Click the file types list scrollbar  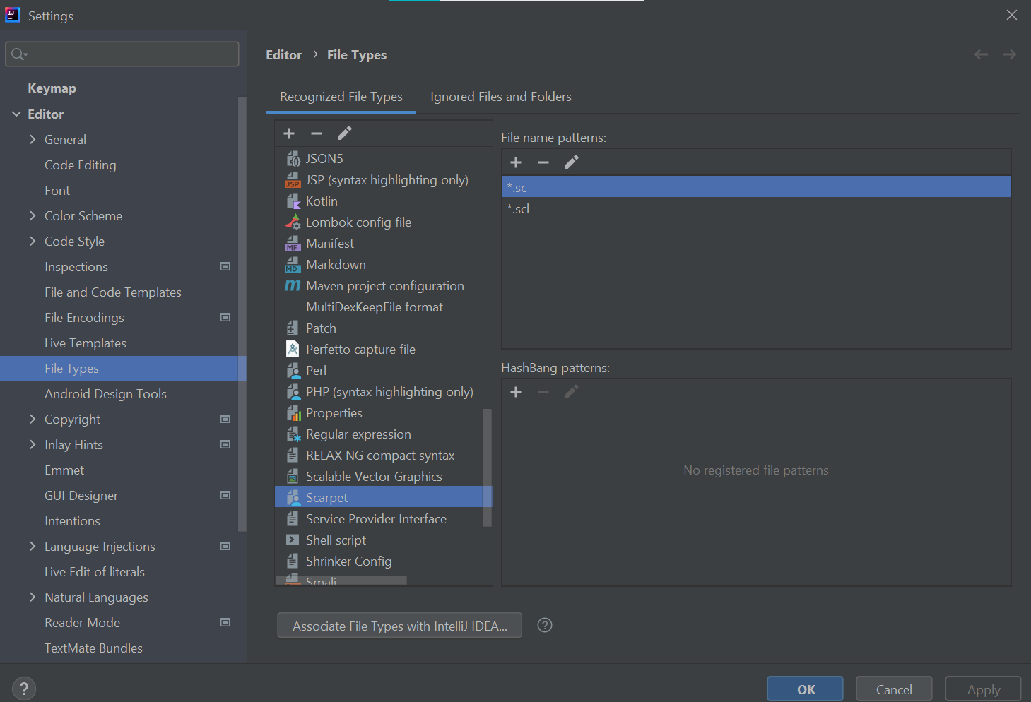click(x=487, y=468)
